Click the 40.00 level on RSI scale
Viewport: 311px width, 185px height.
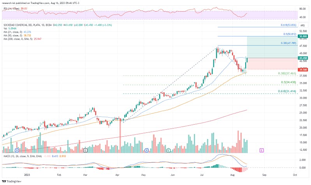pyautogui.click(x=302, y=17)
